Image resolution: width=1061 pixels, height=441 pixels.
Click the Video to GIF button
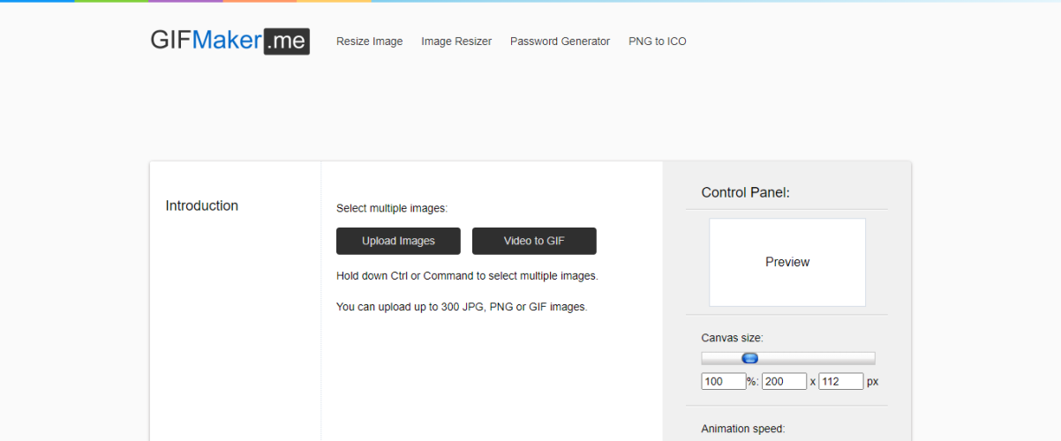coord(534,241)
